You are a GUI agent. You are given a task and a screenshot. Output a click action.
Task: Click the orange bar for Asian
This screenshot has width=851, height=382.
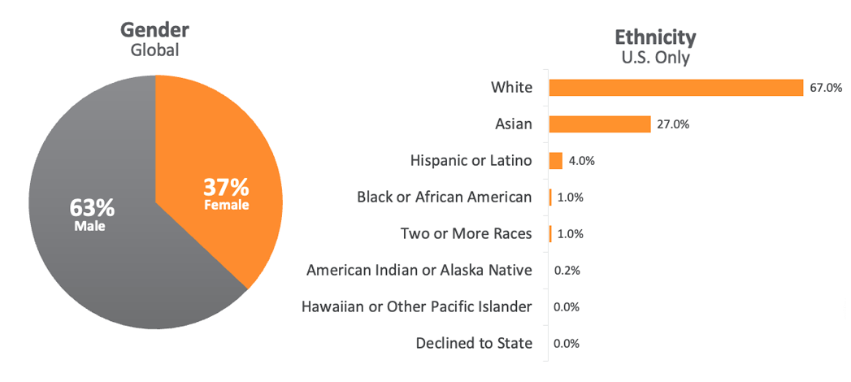tap(600, 124)
